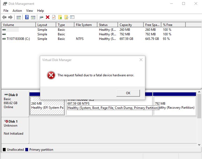Click the Forward arrow toolbar icon
The width and height of the screenshot is (202, 159).
pos(10,17)
